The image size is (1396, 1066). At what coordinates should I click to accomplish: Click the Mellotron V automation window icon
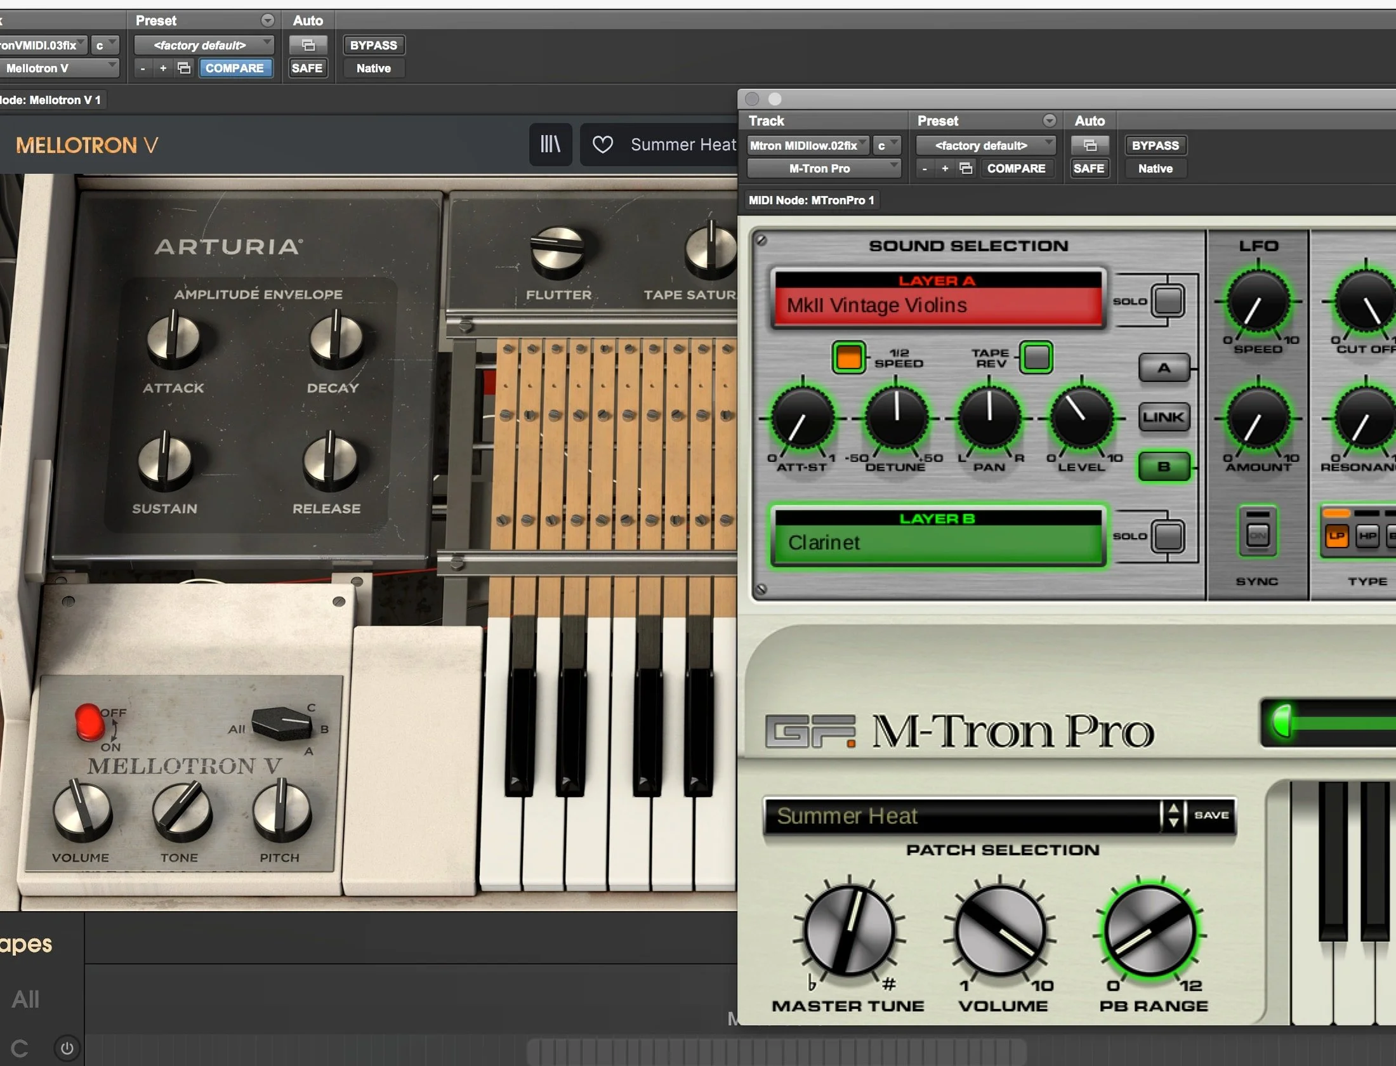point(308,45)
